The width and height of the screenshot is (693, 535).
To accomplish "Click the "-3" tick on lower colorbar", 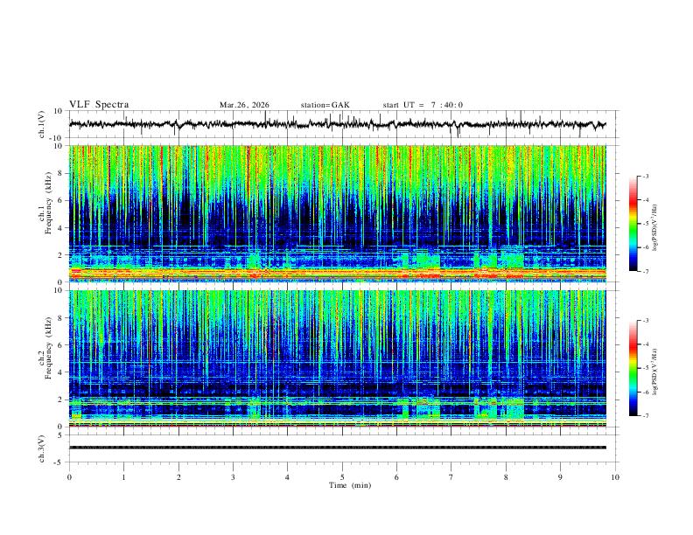I will tap(646, 321).
